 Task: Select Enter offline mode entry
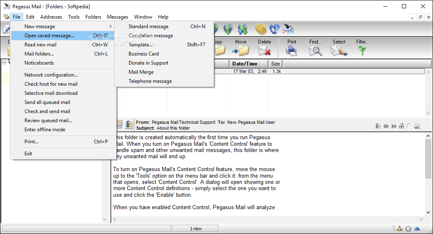[63, 130]
